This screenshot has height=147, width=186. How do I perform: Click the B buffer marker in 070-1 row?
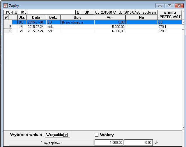[x=10, y=27]
